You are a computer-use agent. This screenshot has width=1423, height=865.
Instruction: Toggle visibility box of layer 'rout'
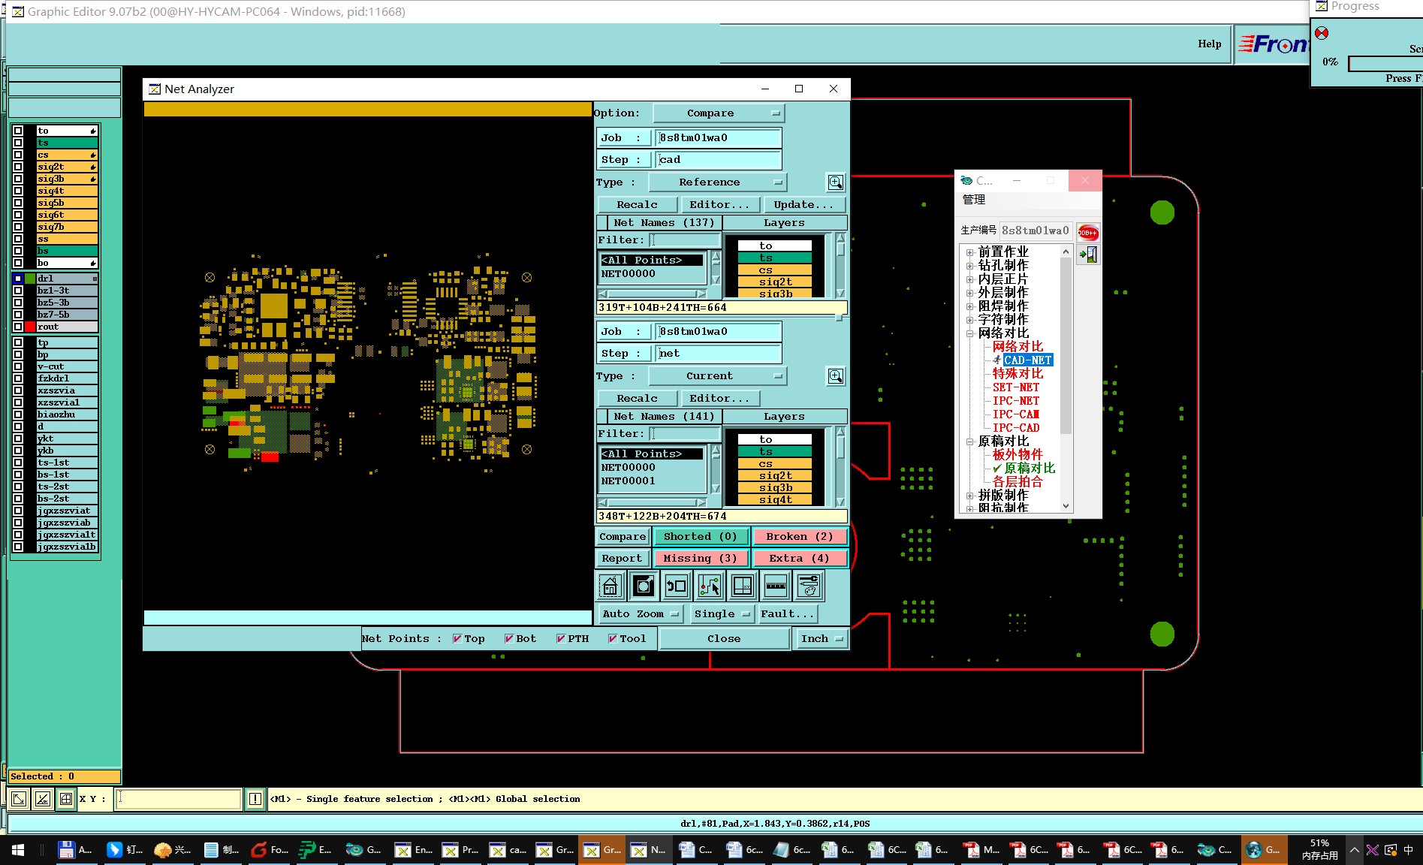coord(18,327)
